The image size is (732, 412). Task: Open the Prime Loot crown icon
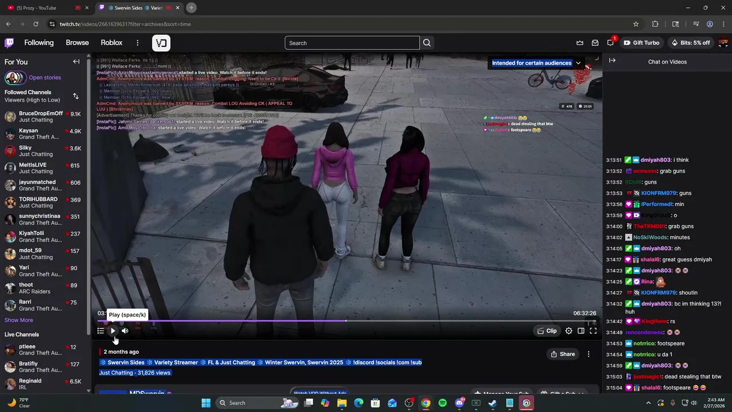point(580,43)
